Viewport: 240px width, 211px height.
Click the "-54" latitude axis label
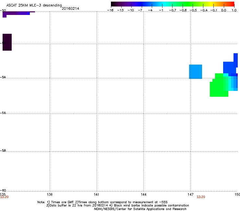(3, 77)
